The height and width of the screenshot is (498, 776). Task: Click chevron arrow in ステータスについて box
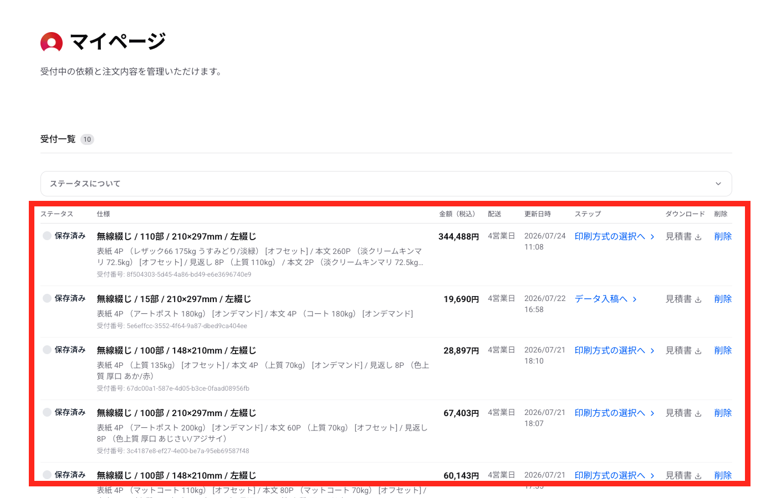click(x=718, y=184)
